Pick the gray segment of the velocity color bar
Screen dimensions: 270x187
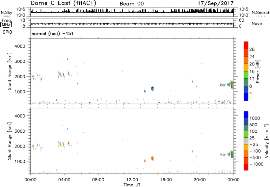point(246,141)
